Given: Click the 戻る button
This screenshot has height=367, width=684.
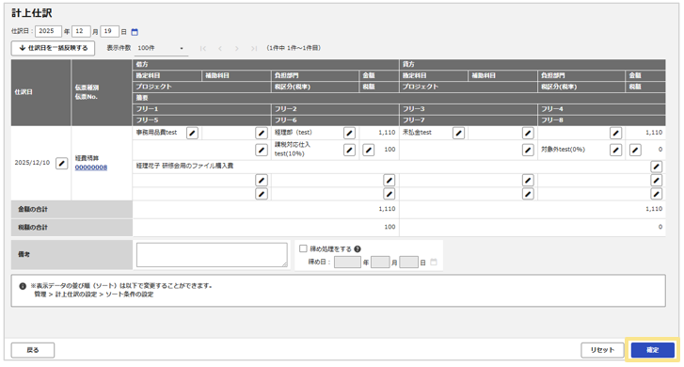Looking at the screenshot, I should coord(33,350).
